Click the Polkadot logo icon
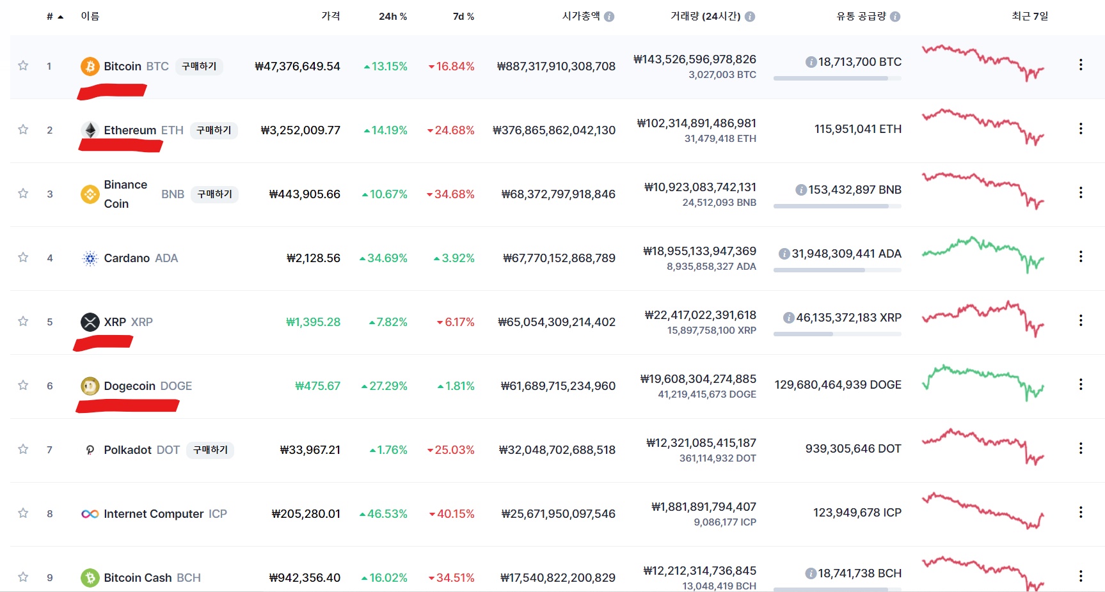The height and width of the screenshot is (592, 1105). coord(90,450)
